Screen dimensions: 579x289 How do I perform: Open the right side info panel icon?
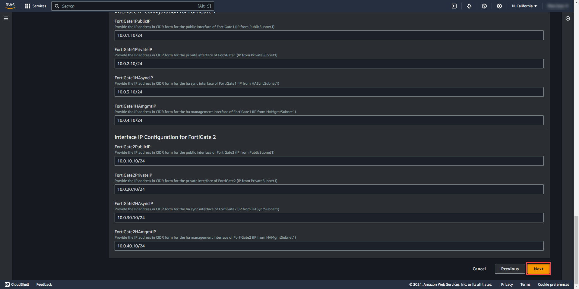coord(568,18)
